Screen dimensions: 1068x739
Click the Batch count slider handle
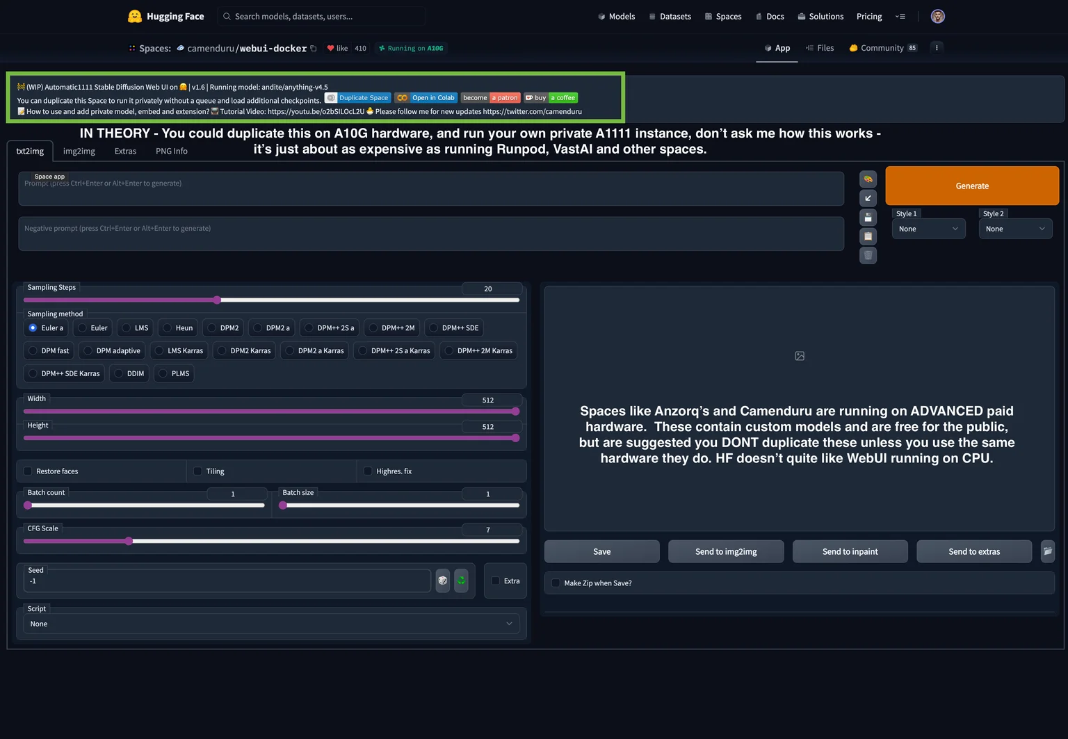coord(28,505)
